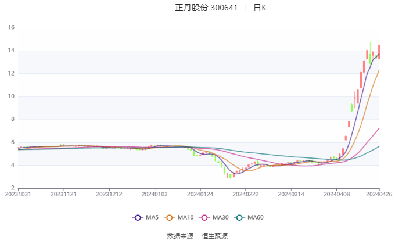The image size is (395, 240).
Task: Click y-axis value 10
Action: click(11, 96)
